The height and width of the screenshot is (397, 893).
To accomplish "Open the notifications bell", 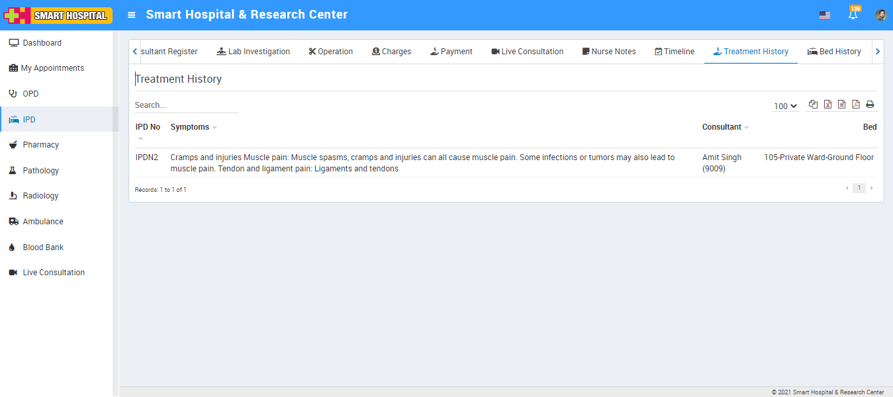I will click(853, 15).
